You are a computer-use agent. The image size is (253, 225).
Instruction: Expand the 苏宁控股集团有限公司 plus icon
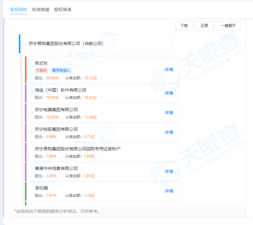tap(31, 132)
